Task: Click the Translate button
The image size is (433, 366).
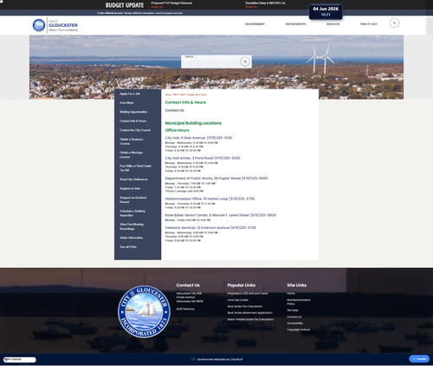Action: tap(419, 359)
